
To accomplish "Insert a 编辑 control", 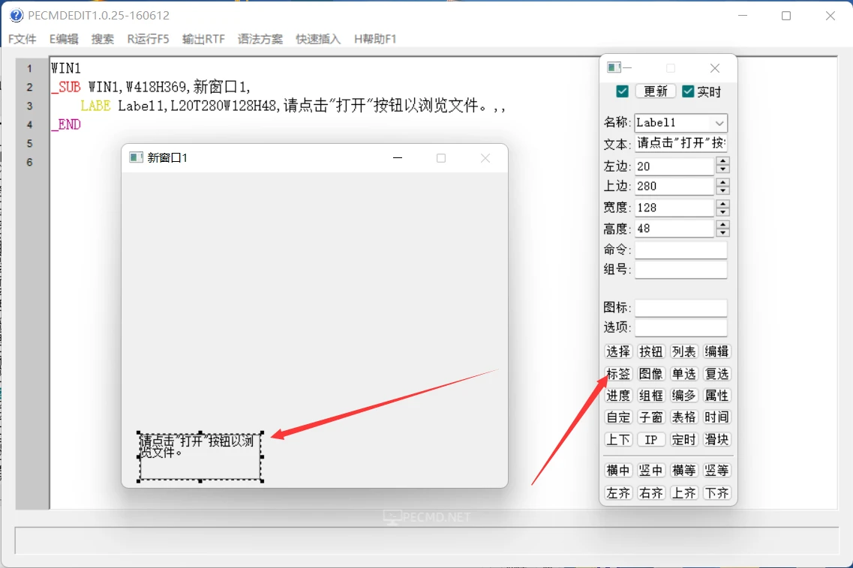I will point(716,351).
